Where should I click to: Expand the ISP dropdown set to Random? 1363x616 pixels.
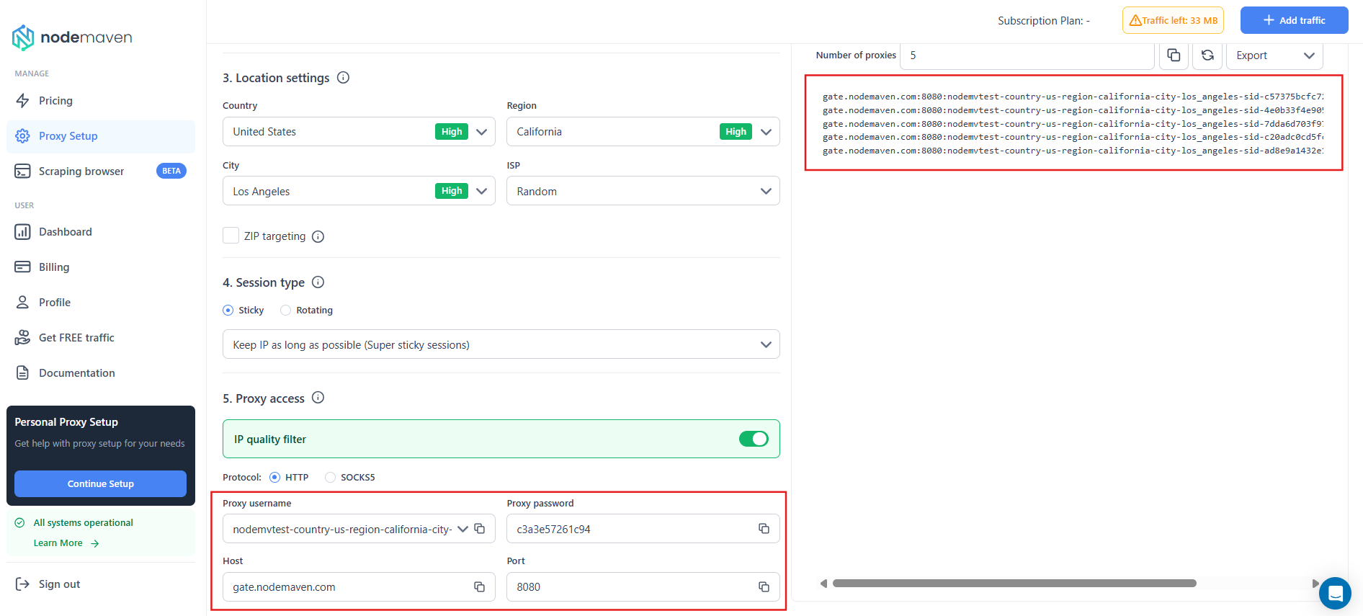pos(643,191)
